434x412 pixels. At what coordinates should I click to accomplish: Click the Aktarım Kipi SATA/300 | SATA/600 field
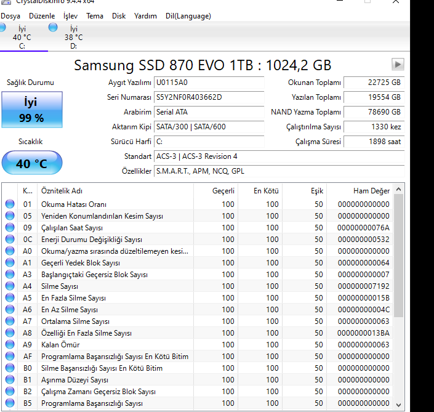[209, 127]
